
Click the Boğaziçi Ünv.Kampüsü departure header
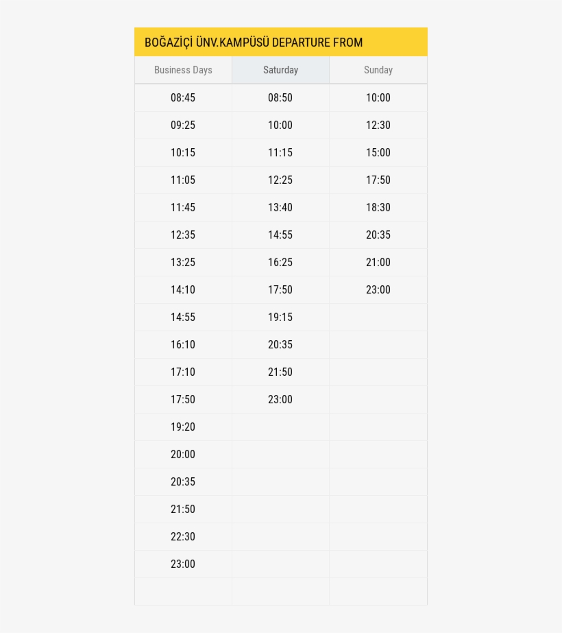coord(254,43)
